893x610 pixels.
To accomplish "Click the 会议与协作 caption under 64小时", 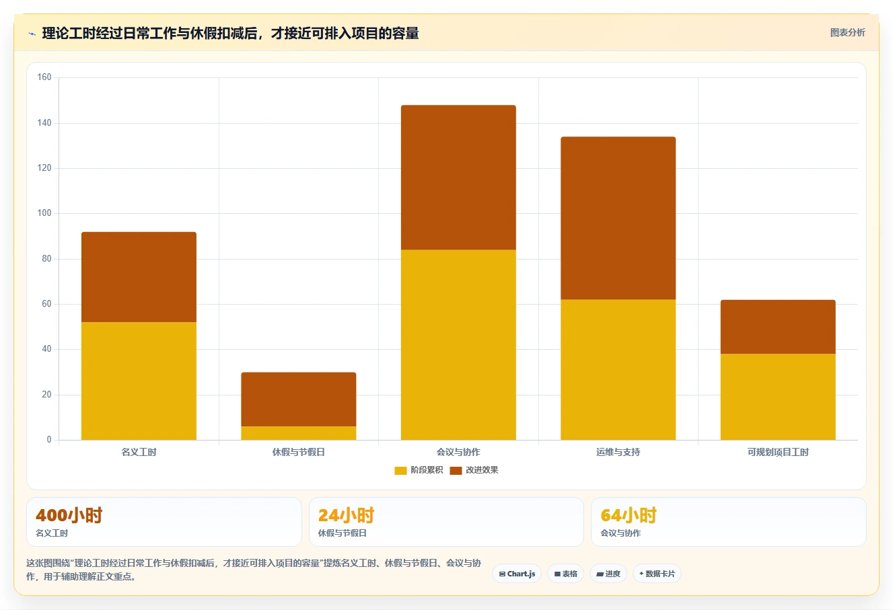I will 620,533.
